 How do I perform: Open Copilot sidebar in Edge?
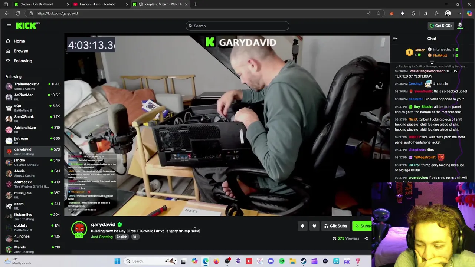coord(469,13)
